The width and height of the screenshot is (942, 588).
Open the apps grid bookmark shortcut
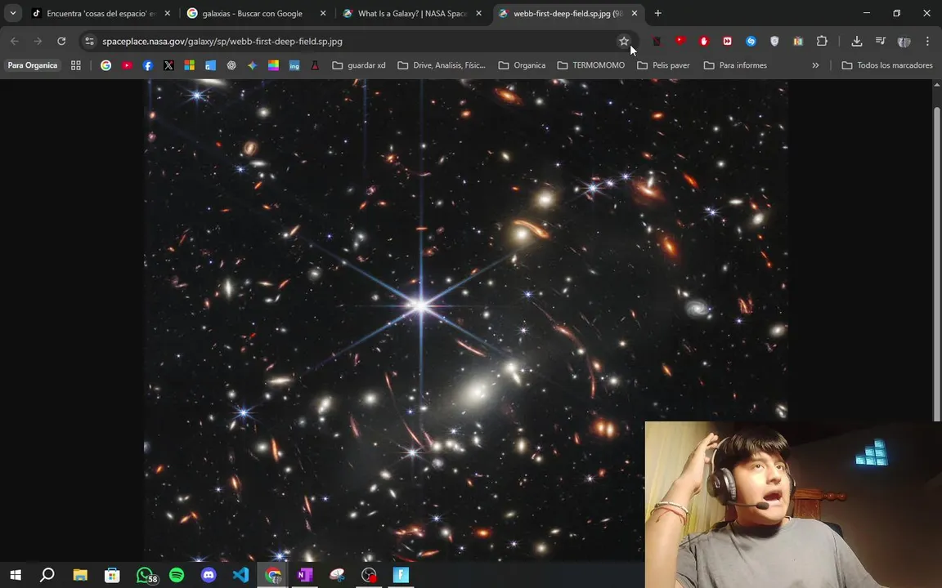coord(76,65)
